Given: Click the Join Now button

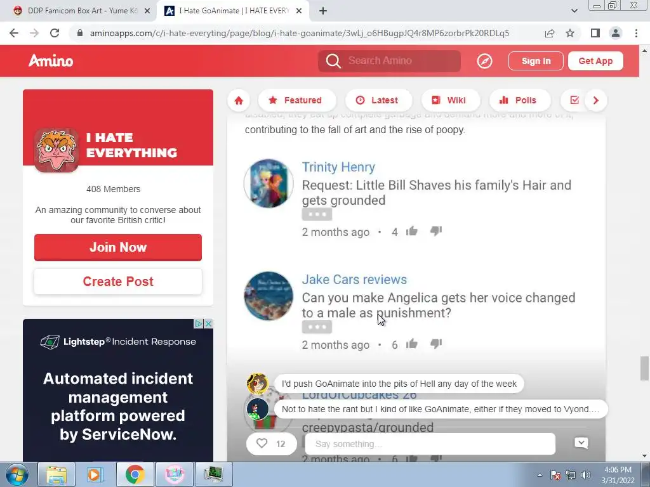Looking at the screenshot, I should (118, 247).
